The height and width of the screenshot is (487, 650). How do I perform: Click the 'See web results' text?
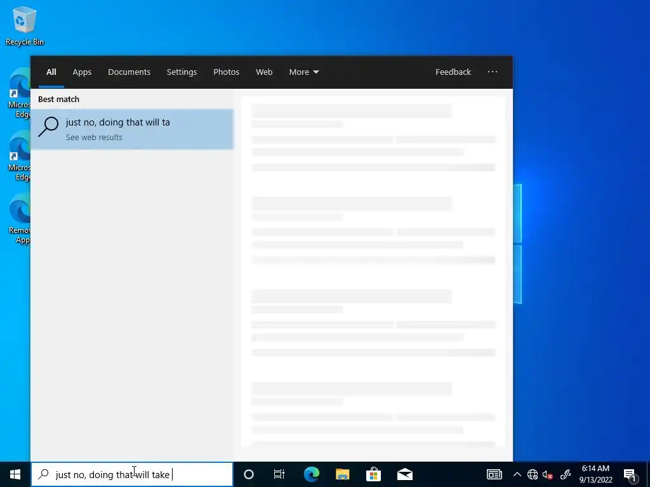point(94,138)
